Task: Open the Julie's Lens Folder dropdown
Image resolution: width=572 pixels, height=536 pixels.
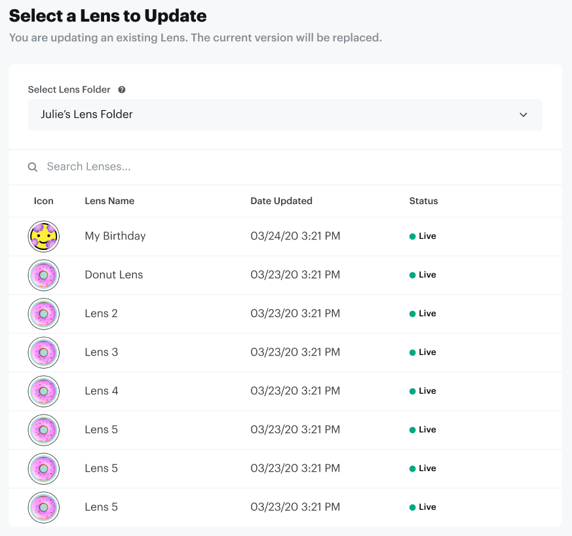Action: click(x=284, y=115)
